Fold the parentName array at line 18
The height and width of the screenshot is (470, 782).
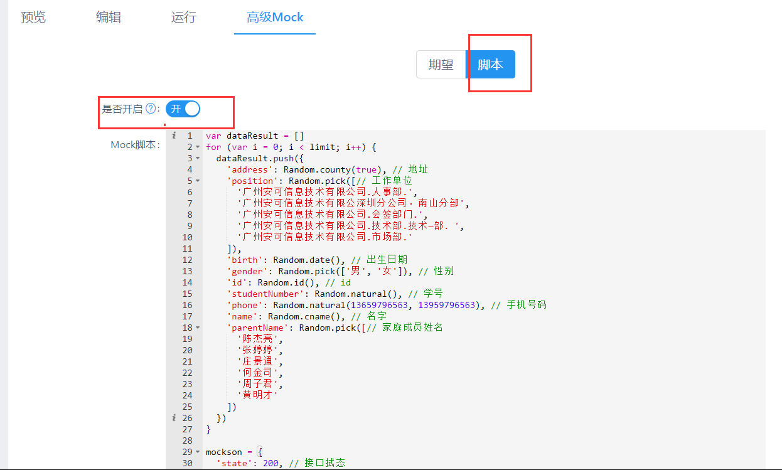coord(198,328)
